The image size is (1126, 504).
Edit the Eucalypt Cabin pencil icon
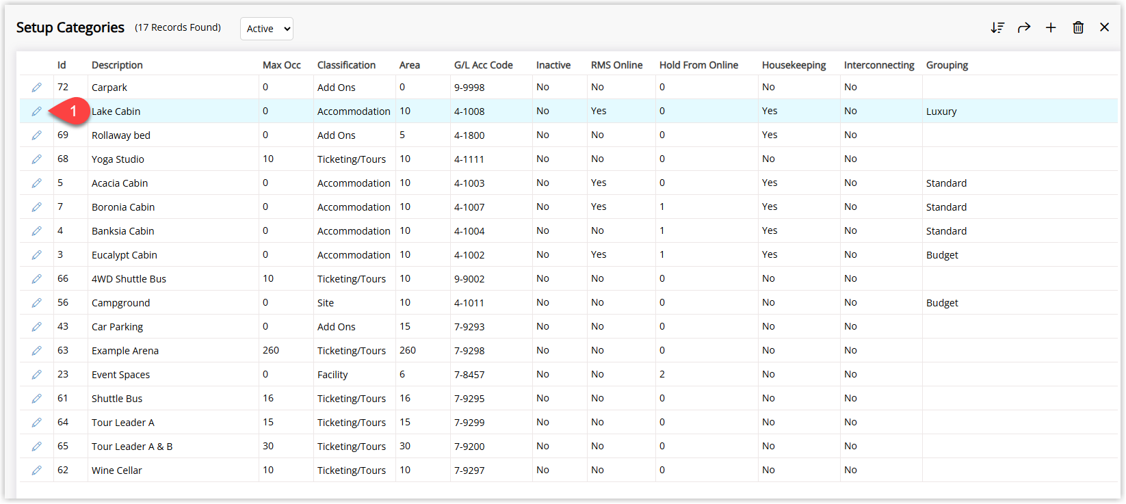tap(37, 255)
